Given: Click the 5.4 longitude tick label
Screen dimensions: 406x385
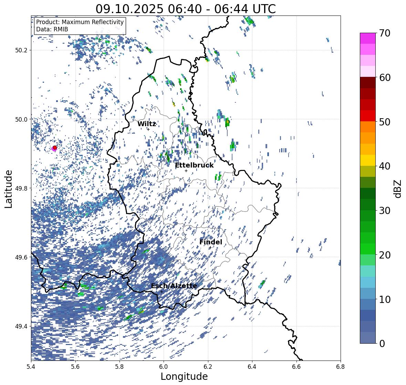Looking at the screenshot, I should tap(31, 367).
